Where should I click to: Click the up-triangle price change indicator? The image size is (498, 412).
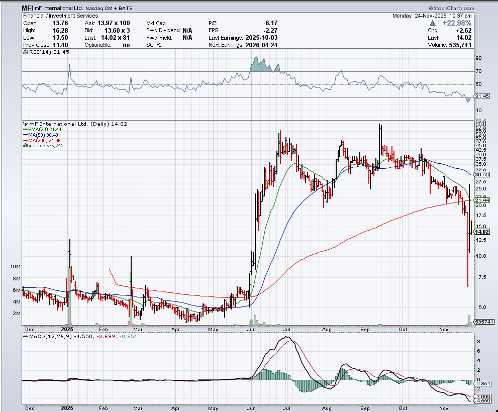pos(437,23)
